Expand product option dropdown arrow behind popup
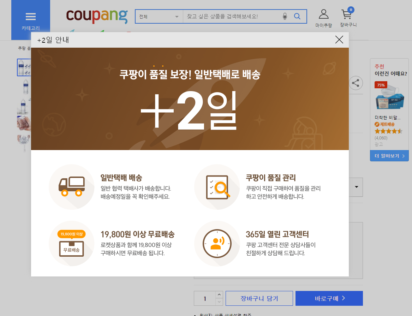412x316 pixels. [356, 187]
